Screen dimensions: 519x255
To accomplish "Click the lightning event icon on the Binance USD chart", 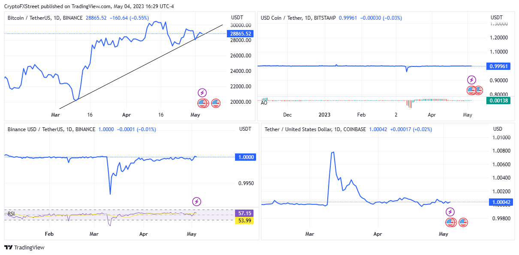I will (196, 201).
